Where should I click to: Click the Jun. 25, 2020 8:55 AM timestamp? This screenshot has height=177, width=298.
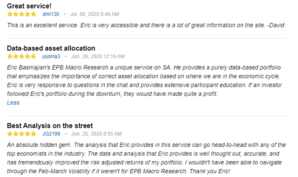coord(96,134)
